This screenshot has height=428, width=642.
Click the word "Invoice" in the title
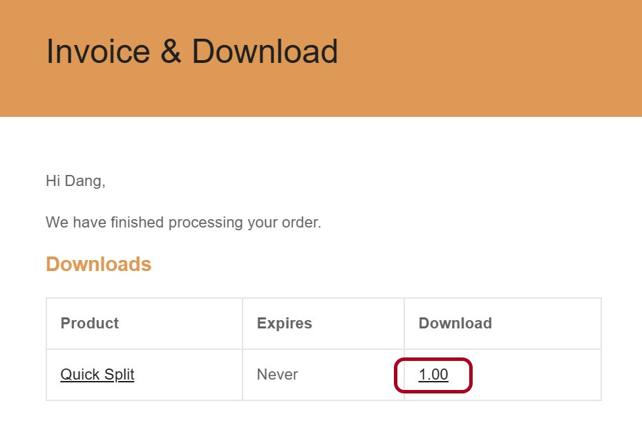(98, 52)
